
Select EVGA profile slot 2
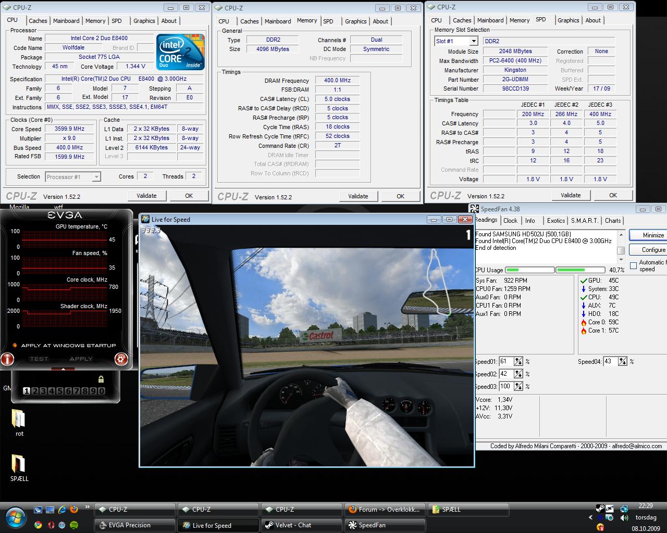(35, 391)
